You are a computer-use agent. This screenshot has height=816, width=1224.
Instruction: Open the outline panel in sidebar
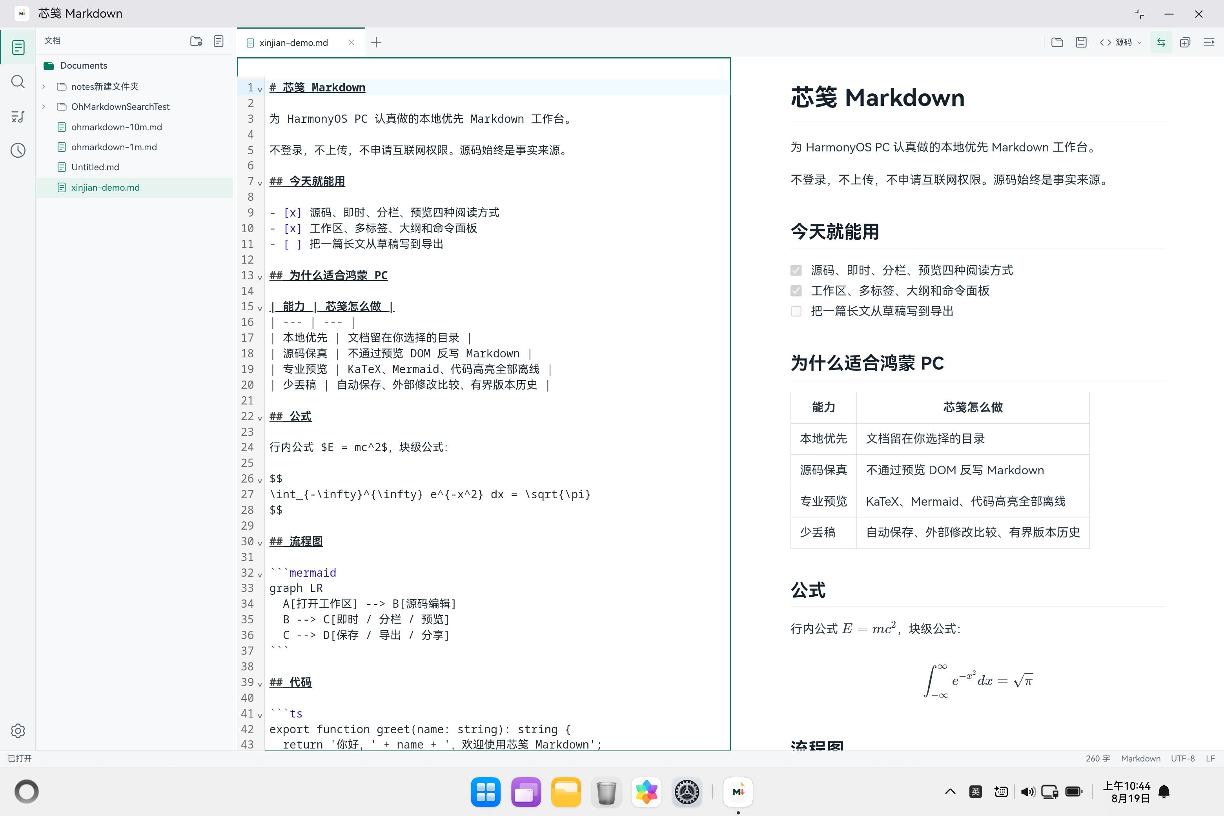coord(18,117)
